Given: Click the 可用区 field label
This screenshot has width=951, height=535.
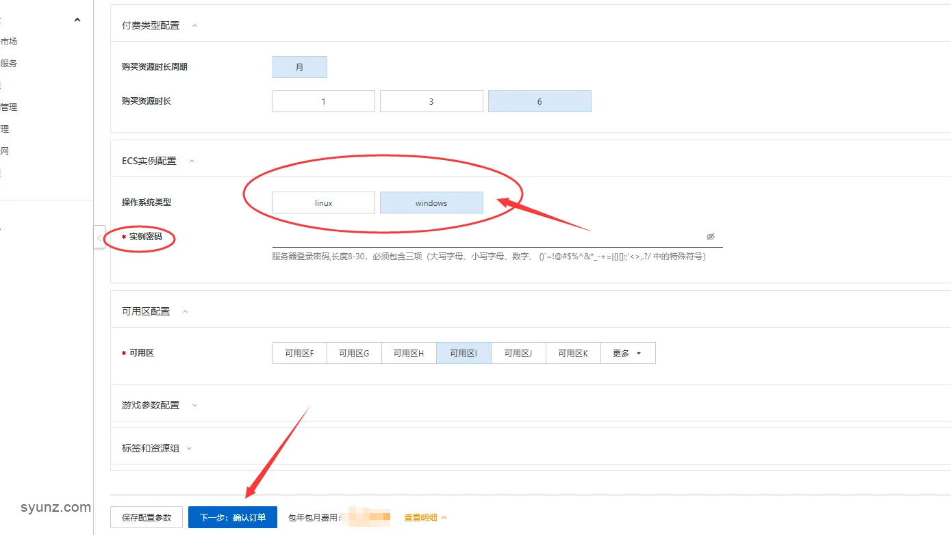Looking at the screenshot, I should [142, 353].
